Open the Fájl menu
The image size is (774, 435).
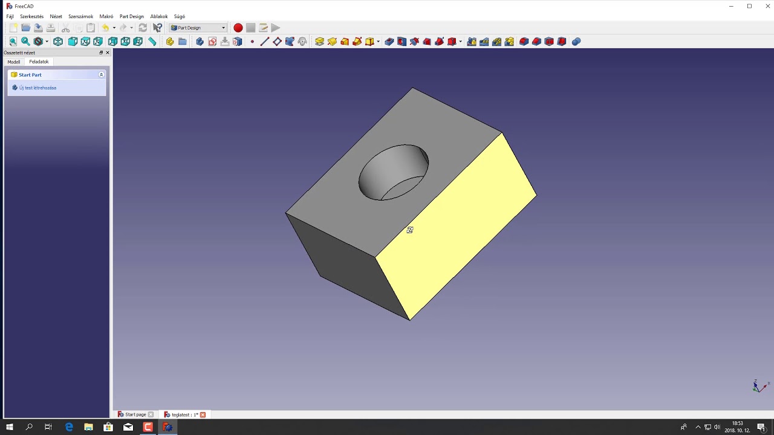10,16
